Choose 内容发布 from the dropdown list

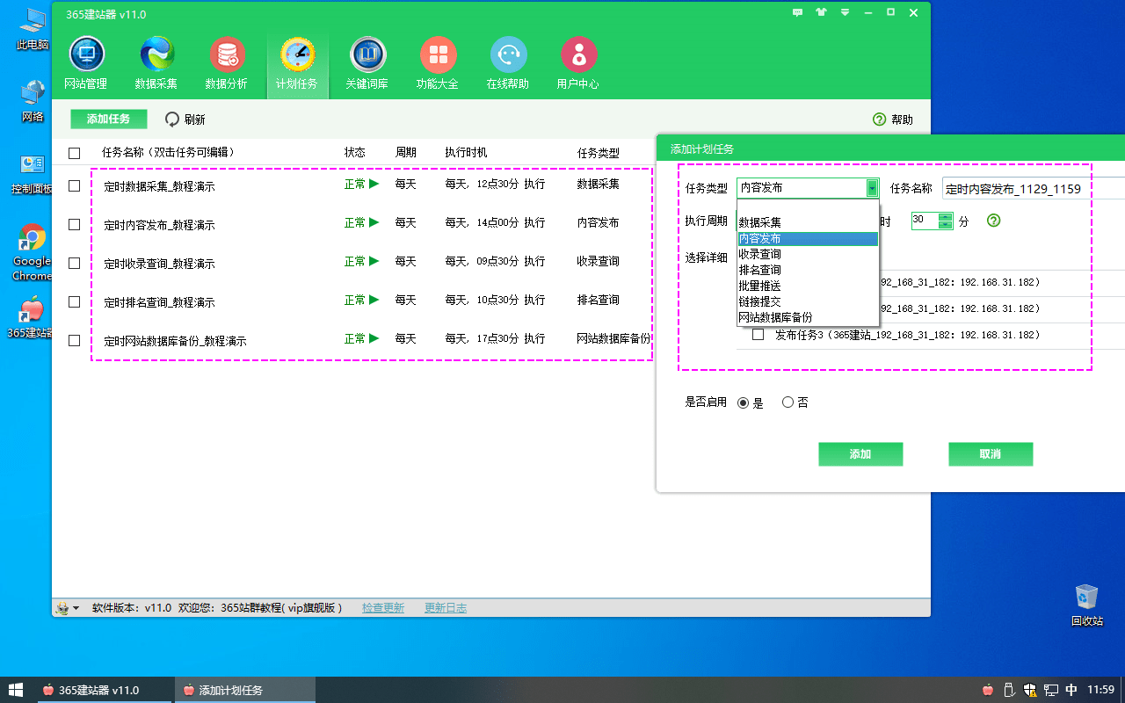point(808,238)
